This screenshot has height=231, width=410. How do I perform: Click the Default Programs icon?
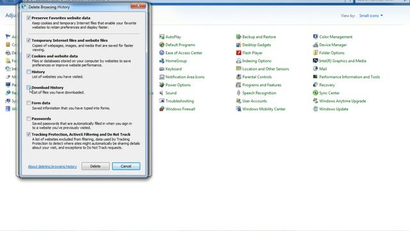click(x=161, y=45)
